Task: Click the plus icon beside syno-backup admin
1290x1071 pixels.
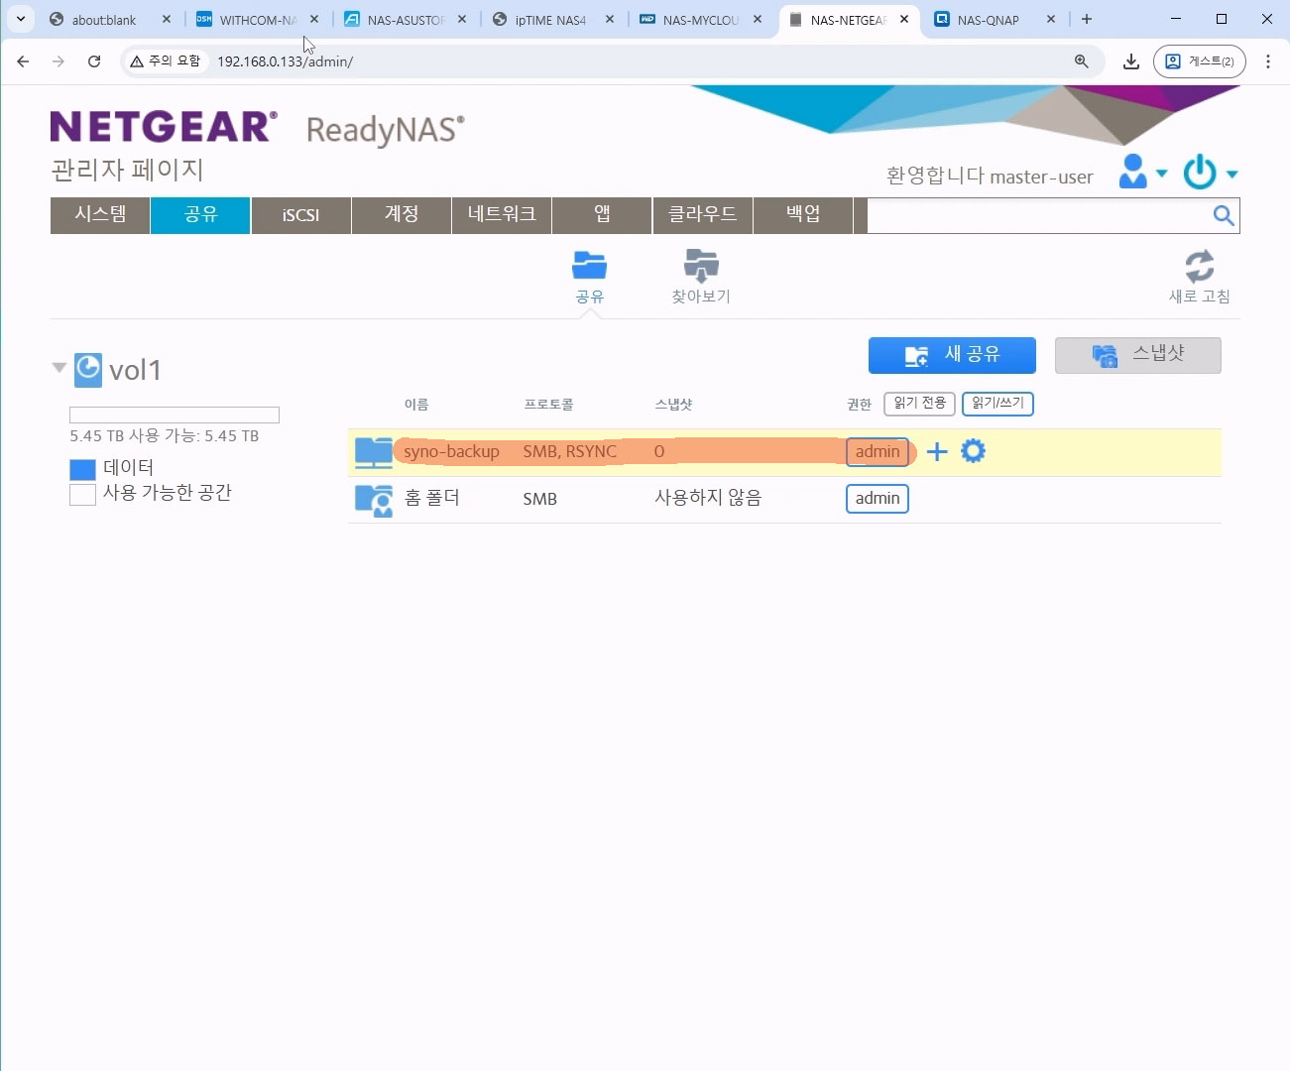Action: [937, 452]
